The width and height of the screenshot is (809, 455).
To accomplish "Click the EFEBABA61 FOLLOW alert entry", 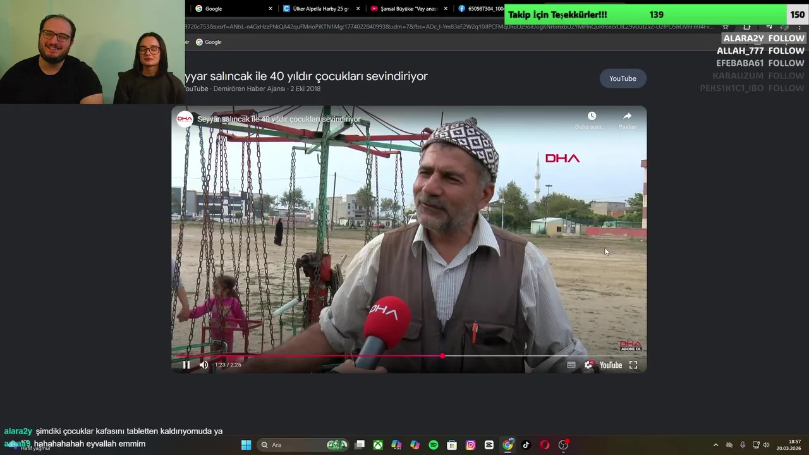I will pos(760,63).
